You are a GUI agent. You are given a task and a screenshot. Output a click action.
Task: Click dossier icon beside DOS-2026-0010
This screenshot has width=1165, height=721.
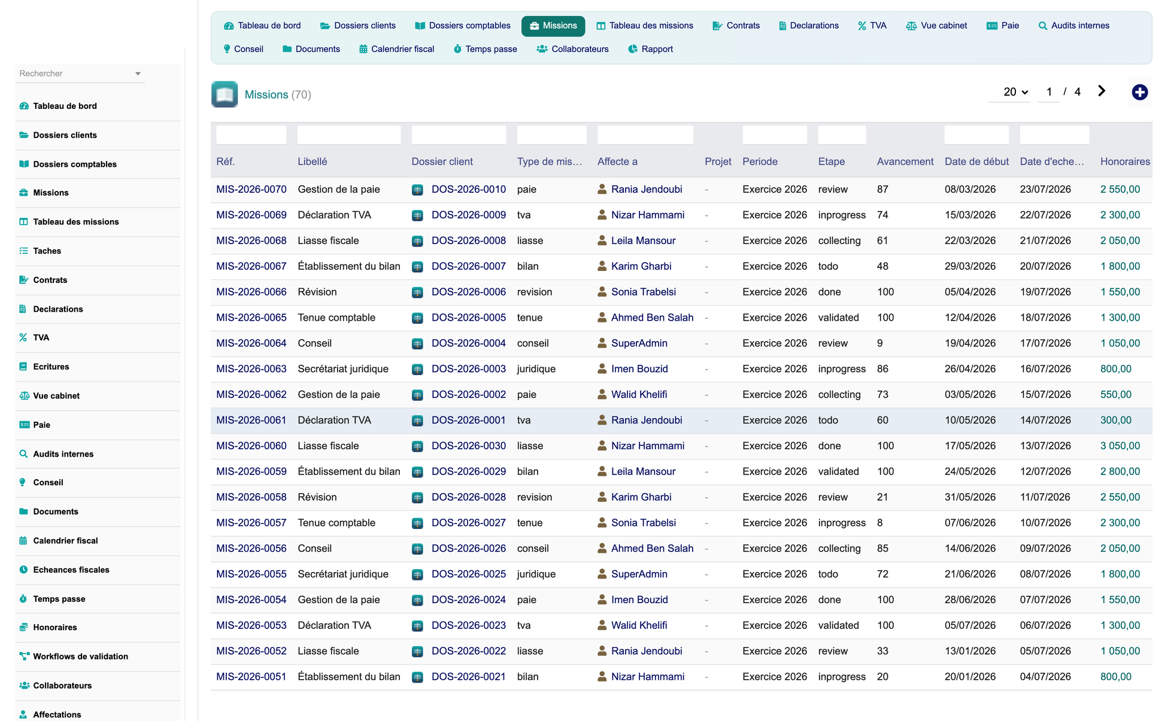[x=417, y=190]
